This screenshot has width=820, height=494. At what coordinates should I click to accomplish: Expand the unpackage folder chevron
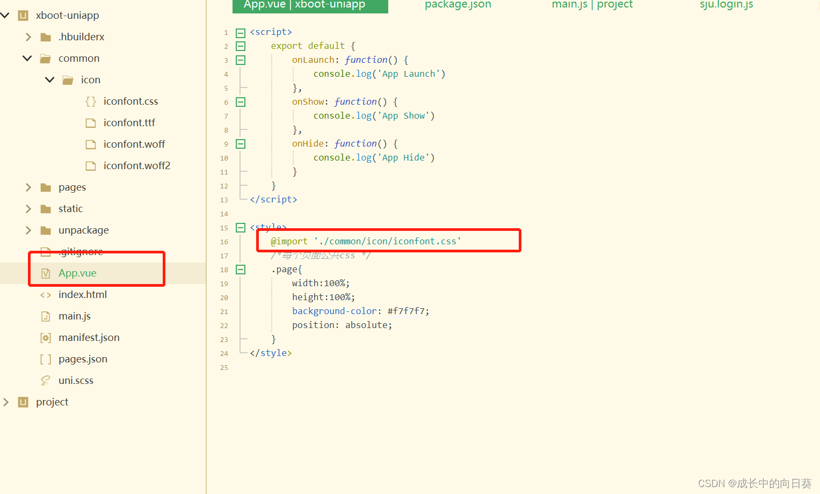[28, 230]
